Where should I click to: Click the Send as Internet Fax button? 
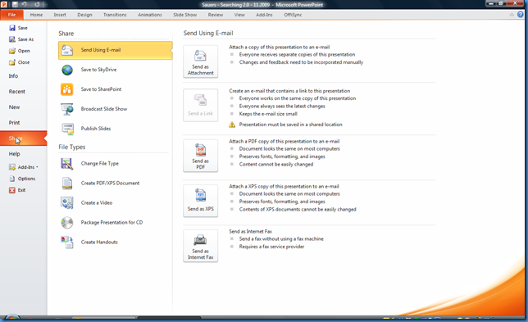(200, 246)
